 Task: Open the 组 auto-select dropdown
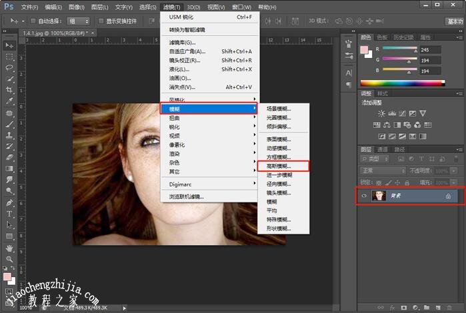[79, 21]
